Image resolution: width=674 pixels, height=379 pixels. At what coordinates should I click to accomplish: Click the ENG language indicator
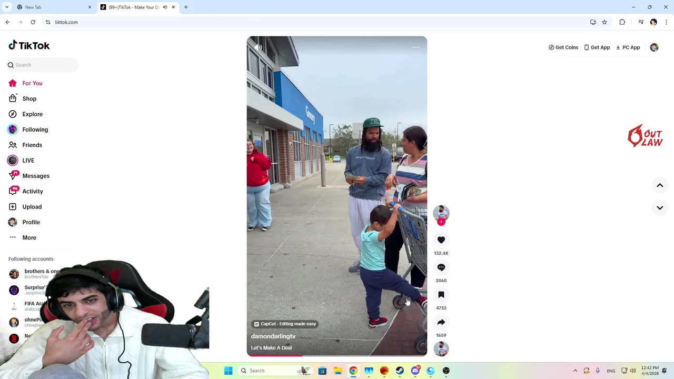pos(611,371)
